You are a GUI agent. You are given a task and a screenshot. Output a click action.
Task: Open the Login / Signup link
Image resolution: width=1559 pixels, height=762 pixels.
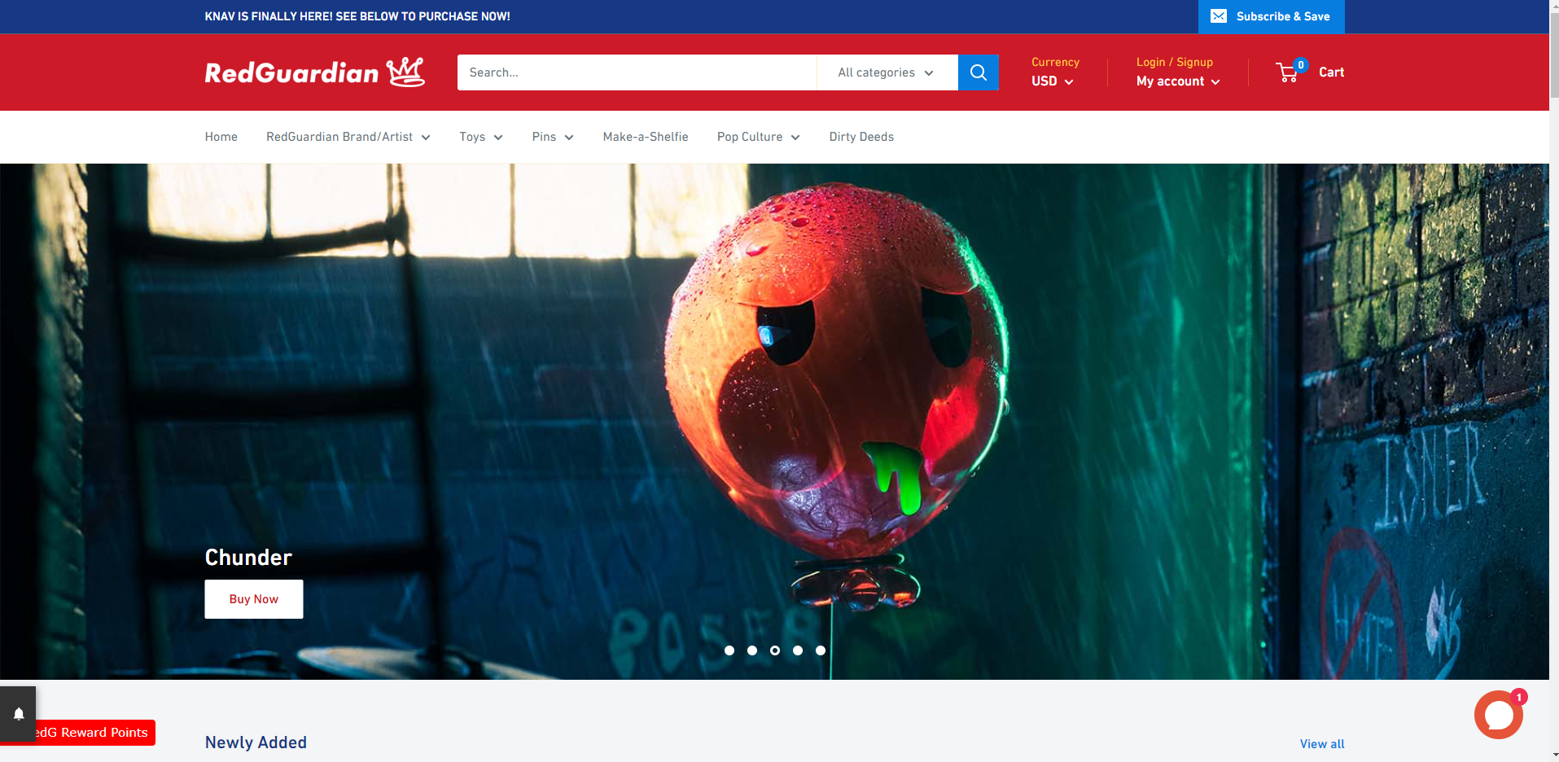[1174, 62]
